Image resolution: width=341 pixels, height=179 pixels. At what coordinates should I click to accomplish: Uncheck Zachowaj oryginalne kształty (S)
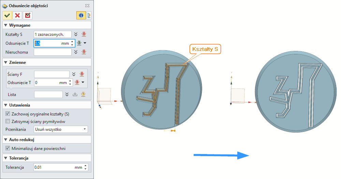click(x=8, y=114)
